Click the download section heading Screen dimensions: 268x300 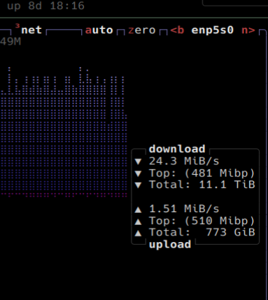tap(177, 149)
